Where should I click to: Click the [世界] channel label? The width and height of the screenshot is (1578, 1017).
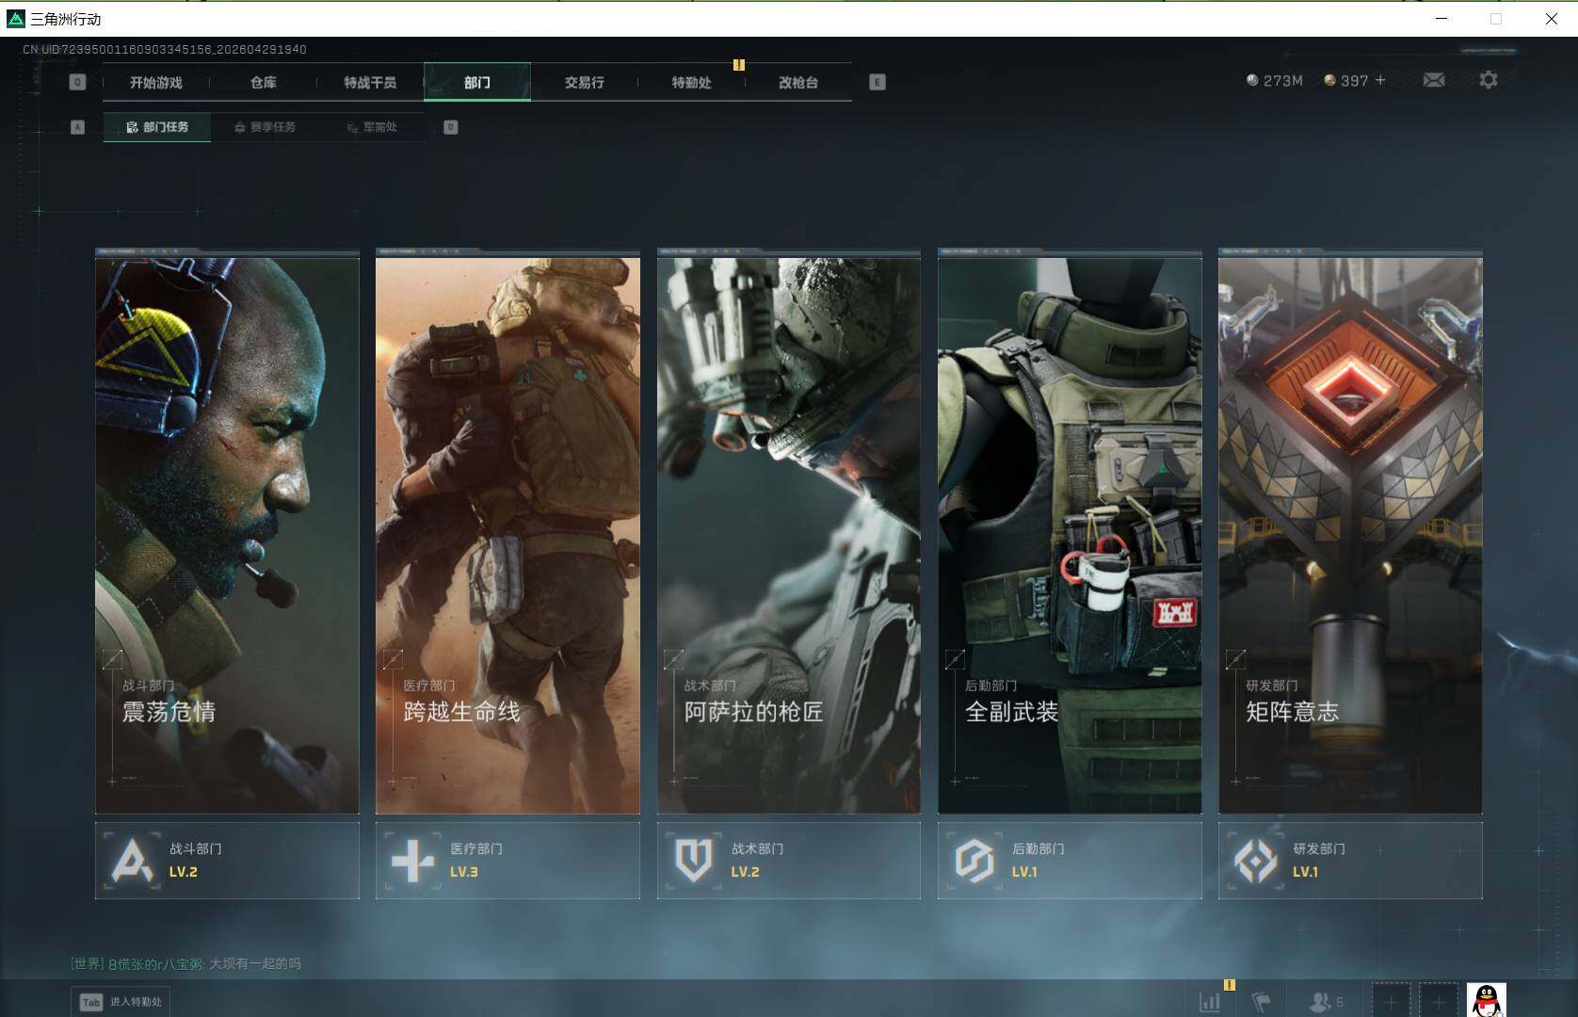[87, 963]
